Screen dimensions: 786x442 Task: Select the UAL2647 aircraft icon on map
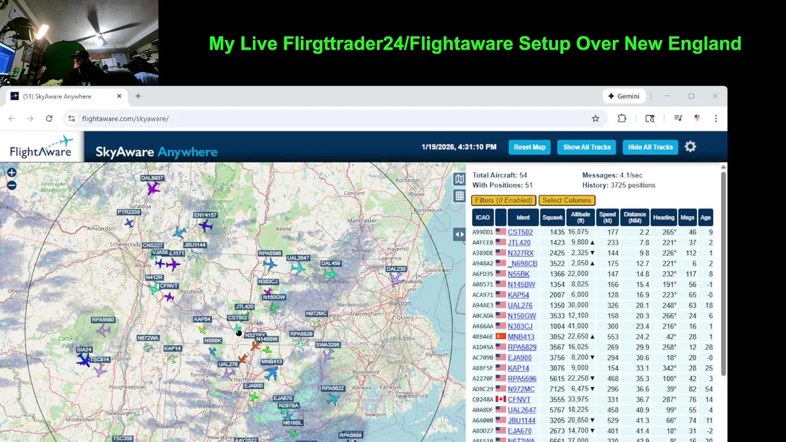point(298,268)
